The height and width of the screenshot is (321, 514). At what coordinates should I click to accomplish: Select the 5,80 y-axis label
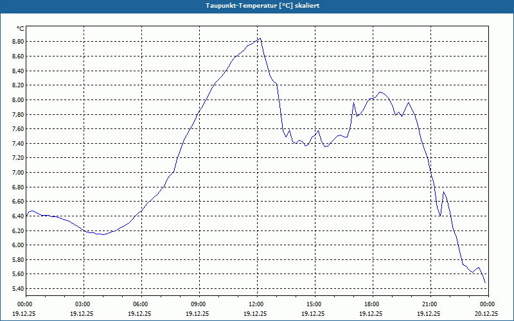[18, 260]
